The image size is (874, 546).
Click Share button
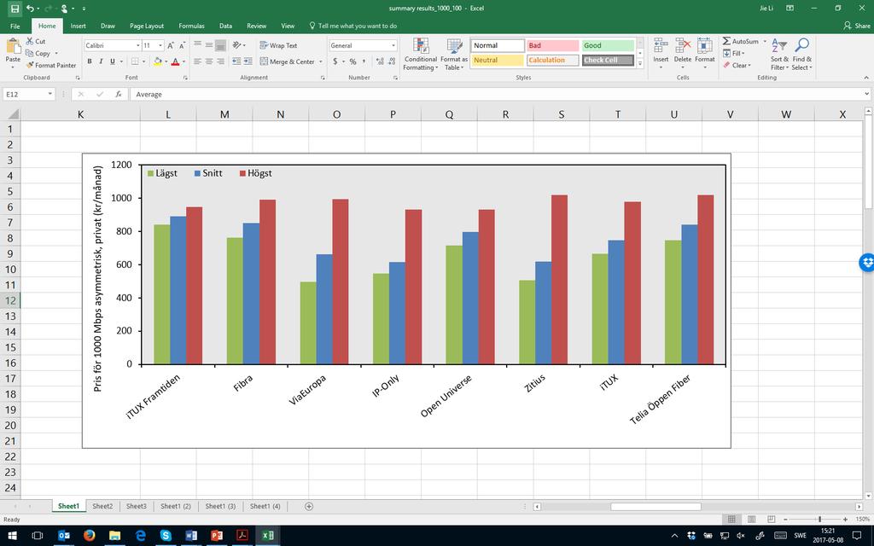click(x=857, y=26)
